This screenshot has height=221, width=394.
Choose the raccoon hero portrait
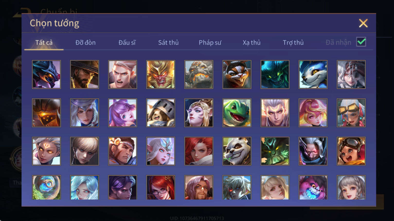[237, 75]
